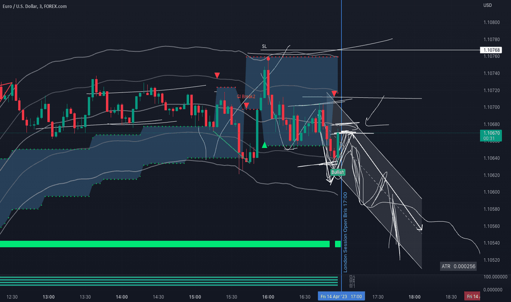Image resolution: width=511 pixels, height=302 pixels.
Task: Click the 16:00 time axis label
Action: tap(268, 297)
